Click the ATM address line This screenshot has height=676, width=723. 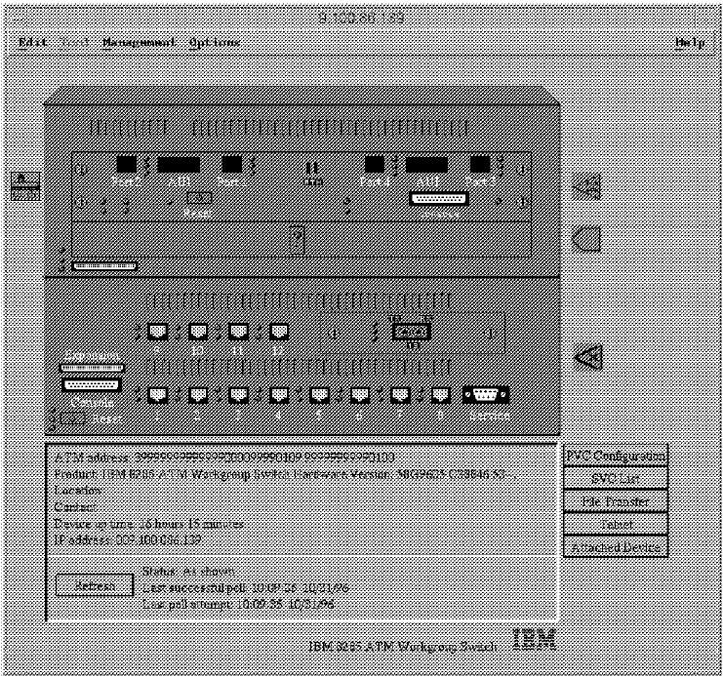224,457
